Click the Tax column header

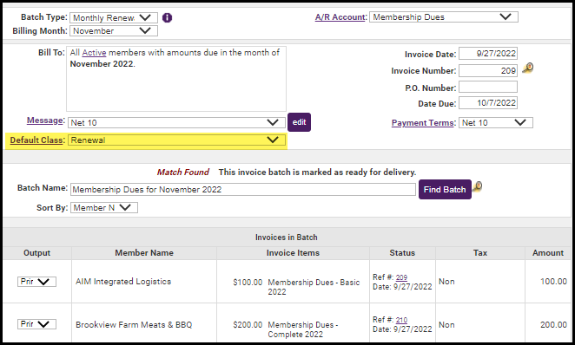pyautogui.click(x=480, y=253)
